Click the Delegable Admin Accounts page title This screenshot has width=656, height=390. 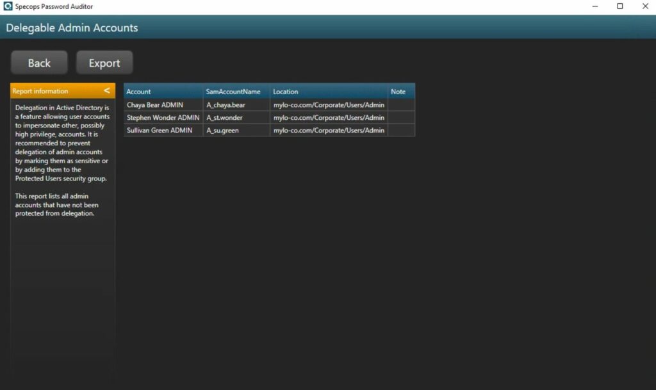tap(72, 28)
